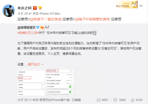Open the @微博管理员 account link

pyautogui.click(x=26, y=27)
